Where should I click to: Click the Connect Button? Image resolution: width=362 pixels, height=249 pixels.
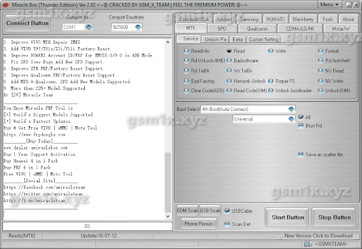click(x=28, y=23)
